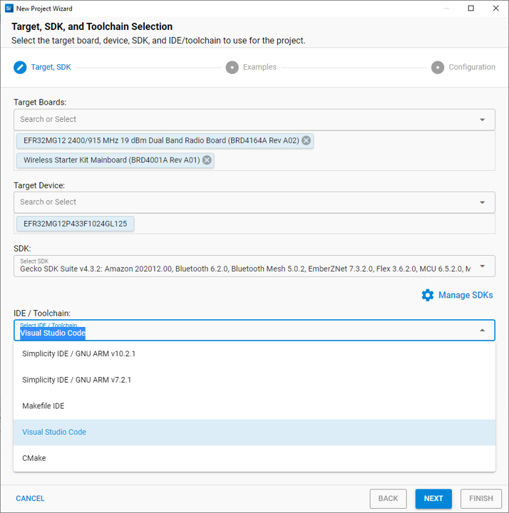Maximize the New Project Wizard window
The width and height of the screenshot is (509, 513).
pos(471,9)
